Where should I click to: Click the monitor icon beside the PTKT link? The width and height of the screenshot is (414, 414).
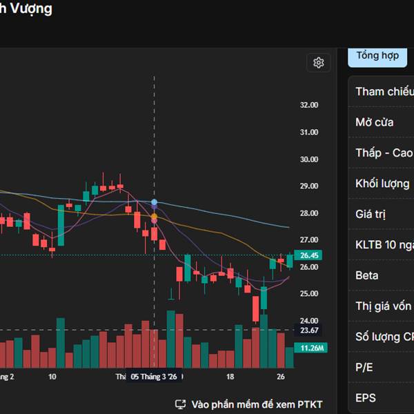[x=181, y=404]
